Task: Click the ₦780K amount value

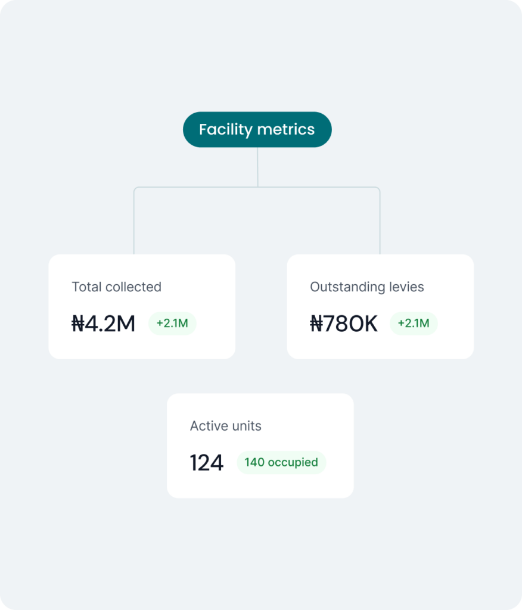Action: [x=344, y=323]
